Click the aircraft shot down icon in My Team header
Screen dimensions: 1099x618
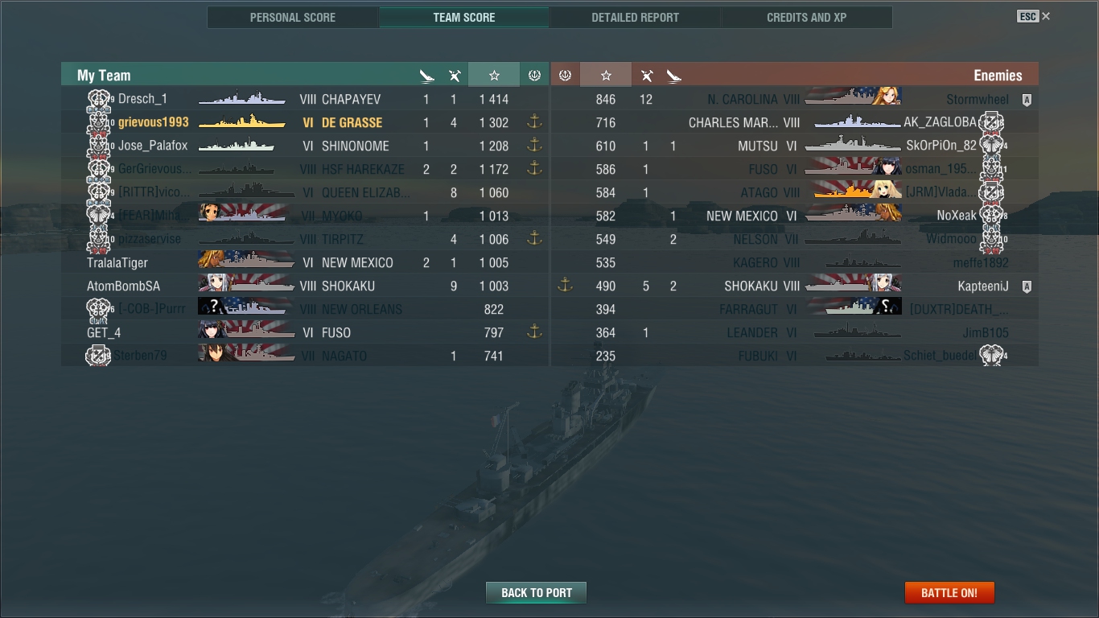455,76
